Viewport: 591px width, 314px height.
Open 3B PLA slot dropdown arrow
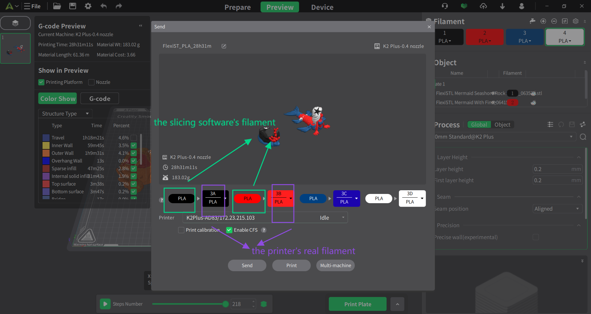(x=291, y=199)
